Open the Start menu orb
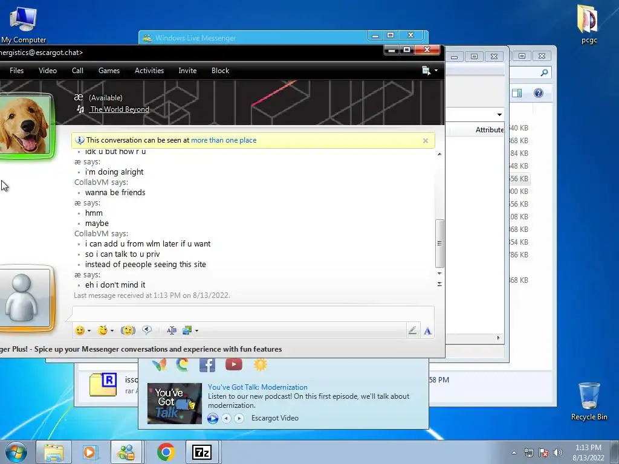This screenshot has height=464, width=619. click(x=16, y=452)
